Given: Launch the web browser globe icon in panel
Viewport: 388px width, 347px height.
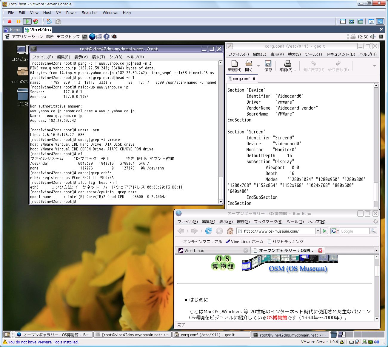Looking at the screenshot, I should click(x=92, y=37).
